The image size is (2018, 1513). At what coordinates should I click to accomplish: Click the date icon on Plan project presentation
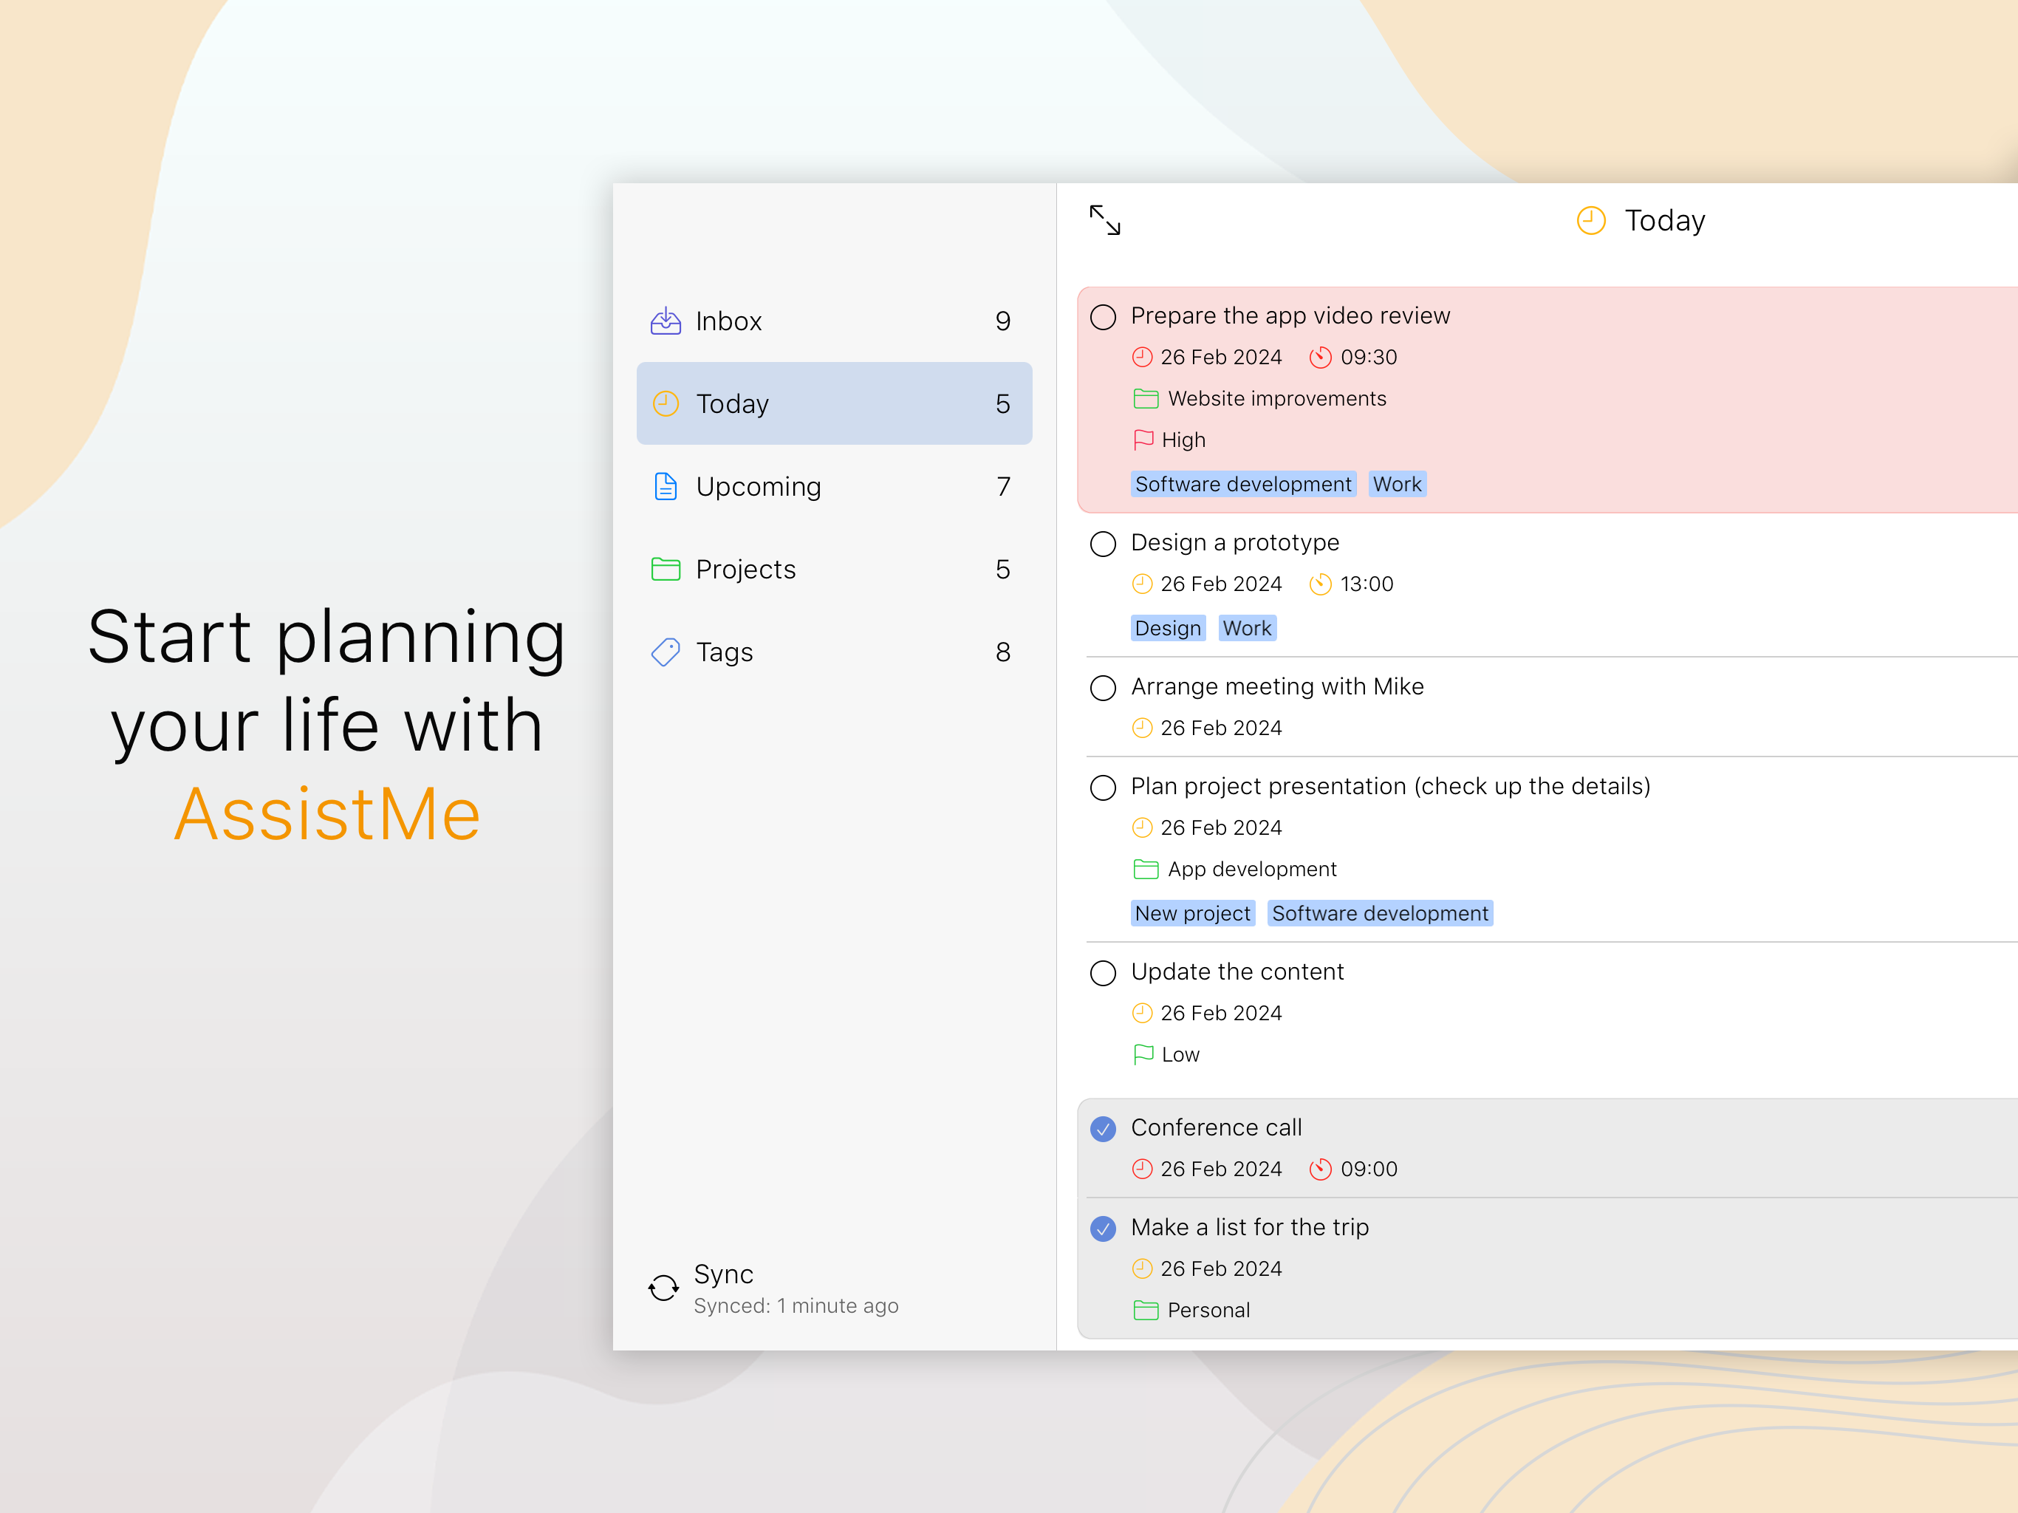point(1142,827)
